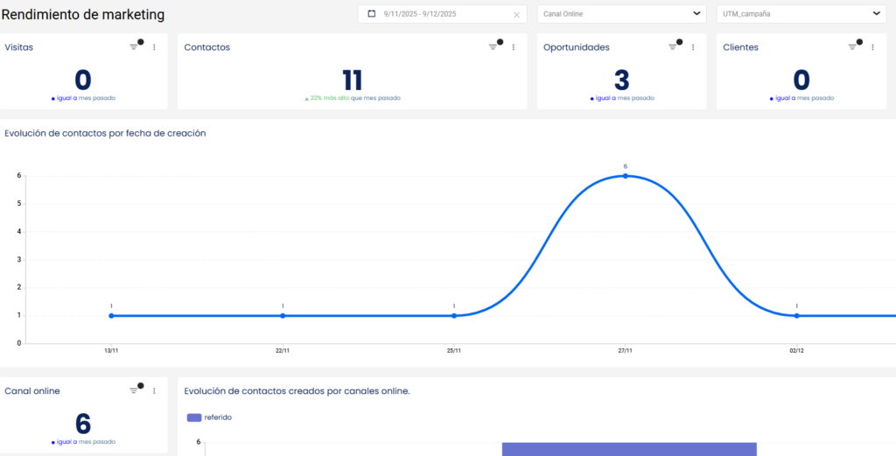Open filter icon on Visitas card
896x456 pixels.
(134, 47)
